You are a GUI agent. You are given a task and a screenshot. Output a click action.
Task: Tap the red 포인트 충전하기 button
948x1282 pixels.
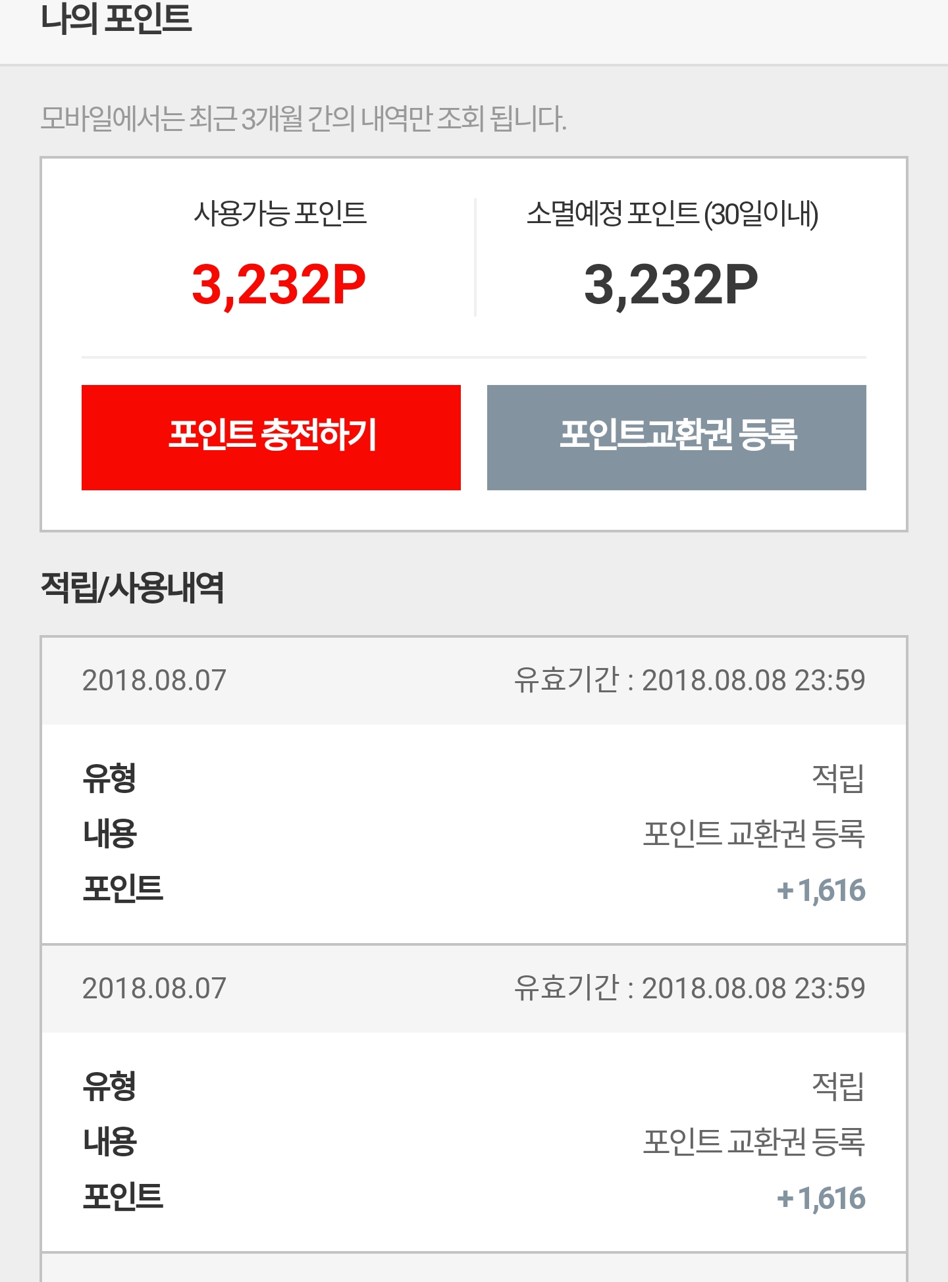271,437
